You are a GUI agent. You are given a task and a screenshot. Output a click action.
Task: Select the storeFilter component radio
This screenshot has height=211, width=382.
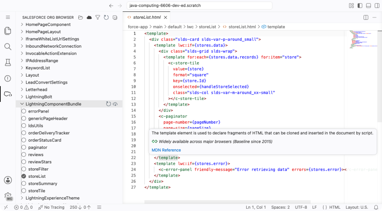(x=24, y=169)
